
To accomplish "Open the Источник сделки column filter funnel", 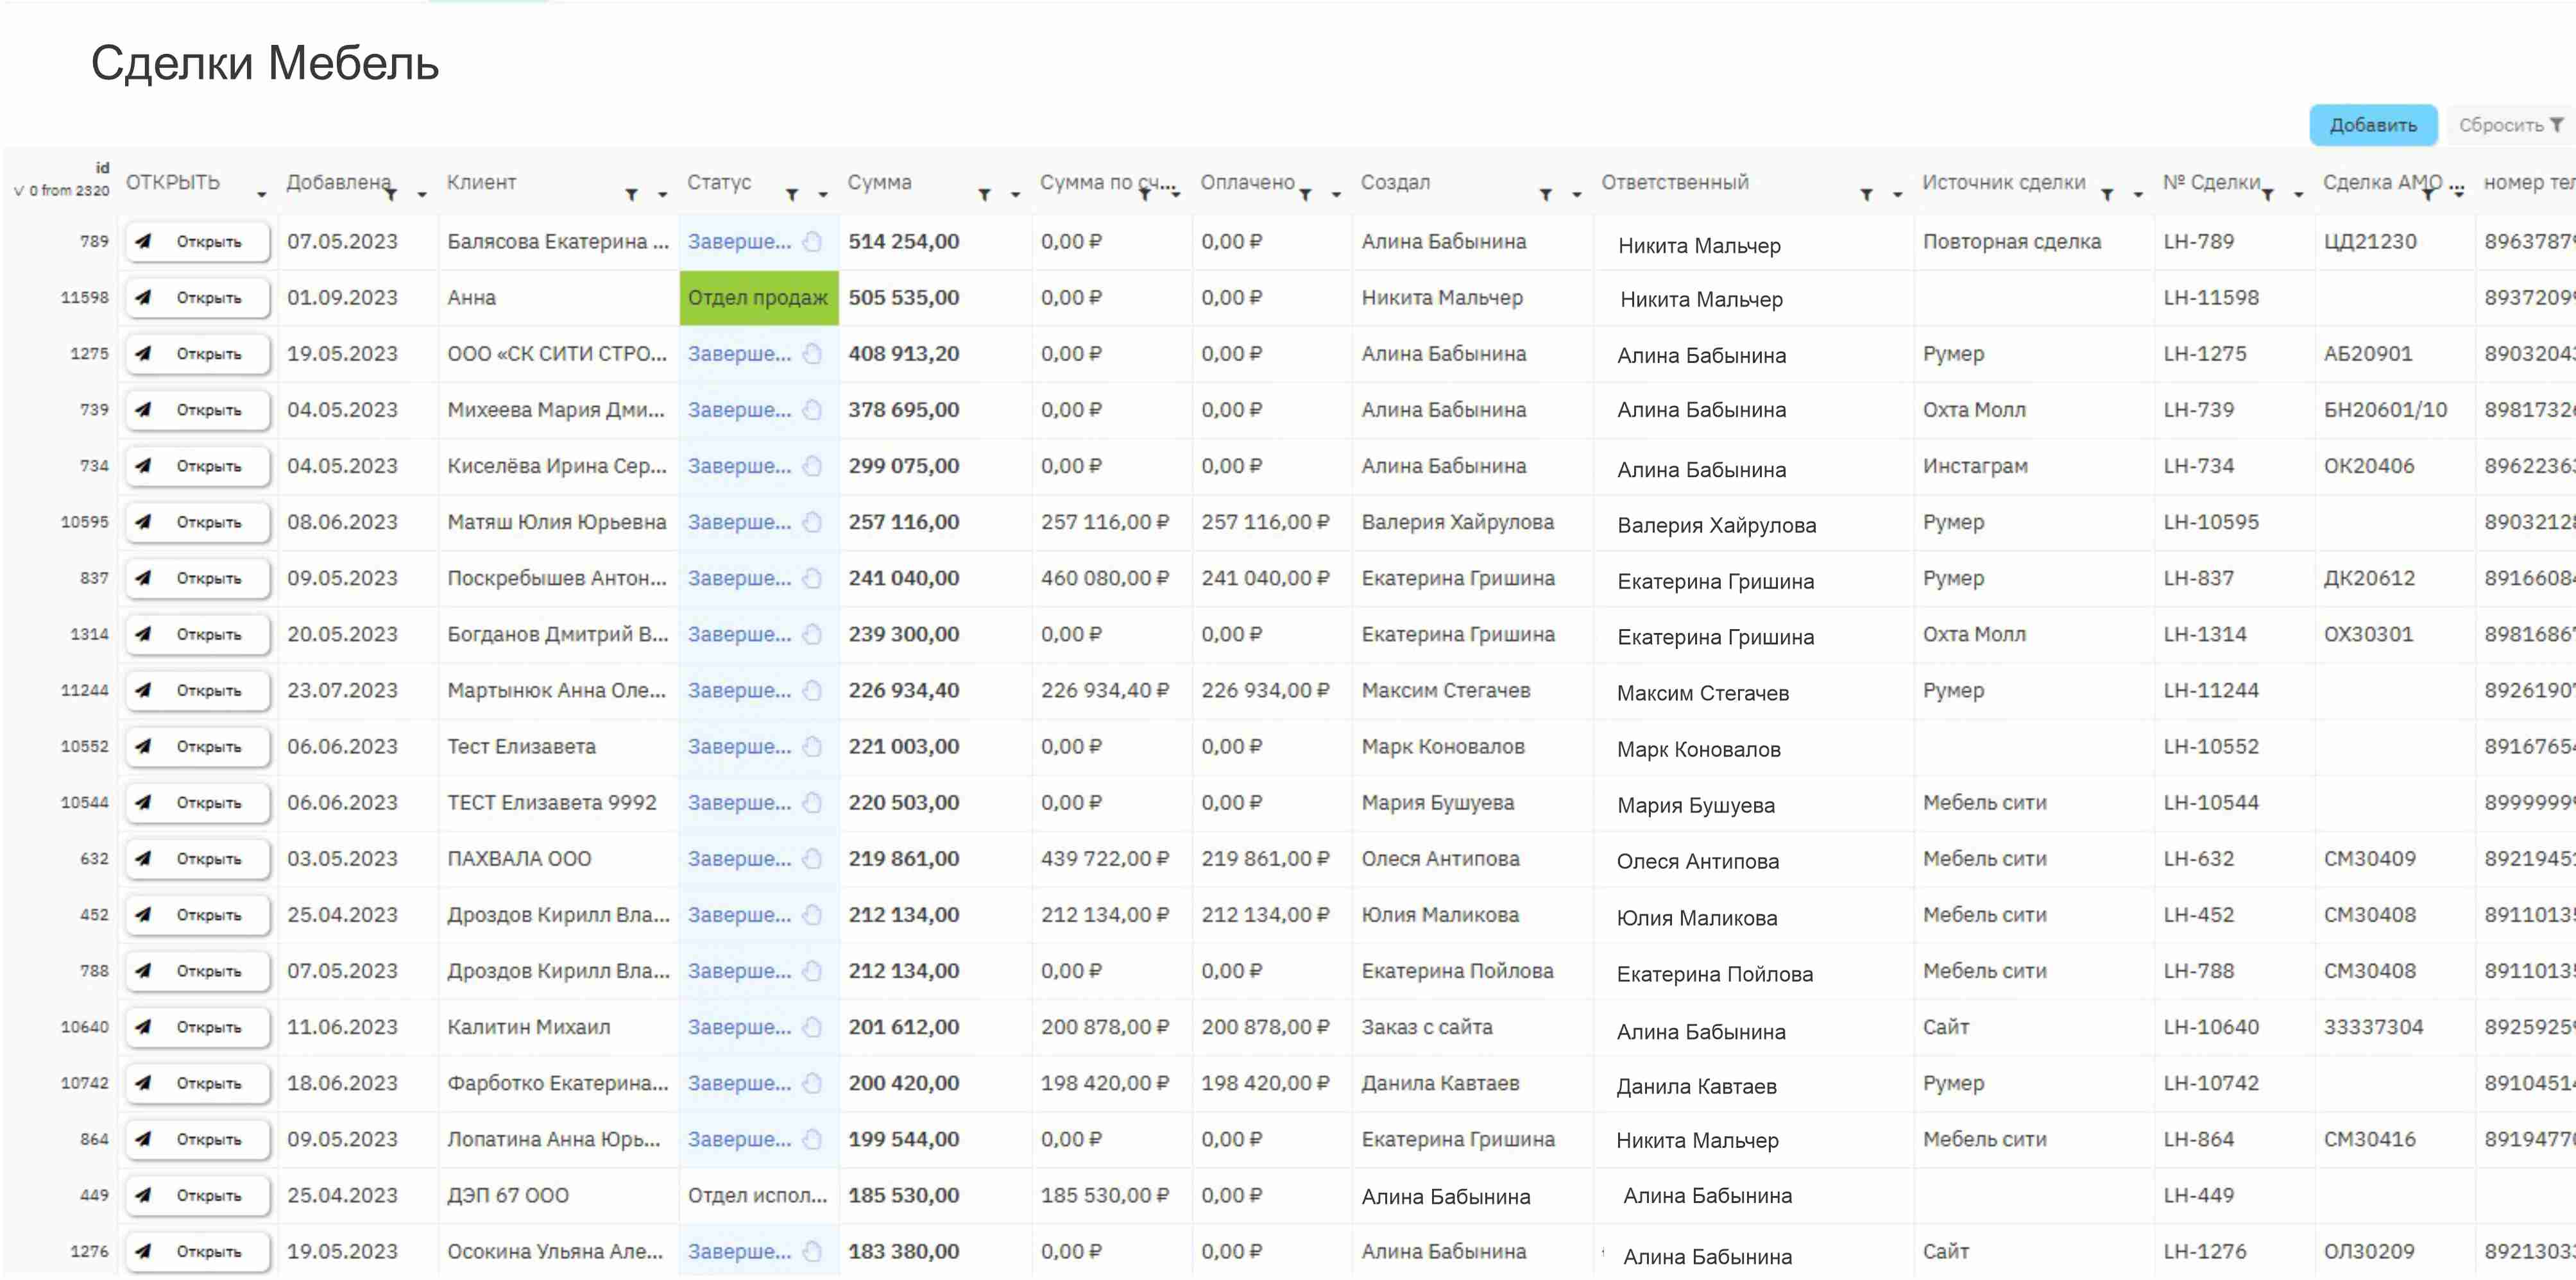I will point(2107,195).
